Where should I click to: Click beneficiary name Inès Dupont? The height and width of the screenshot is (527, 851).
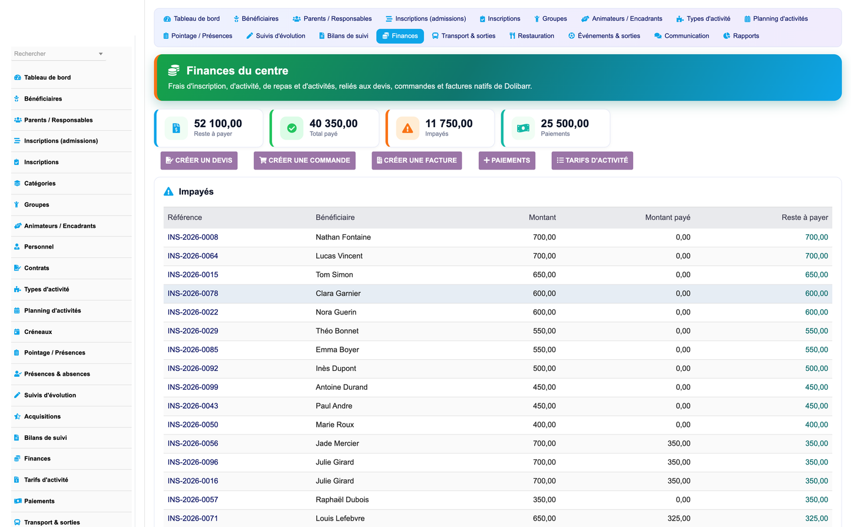coord(336,369)
